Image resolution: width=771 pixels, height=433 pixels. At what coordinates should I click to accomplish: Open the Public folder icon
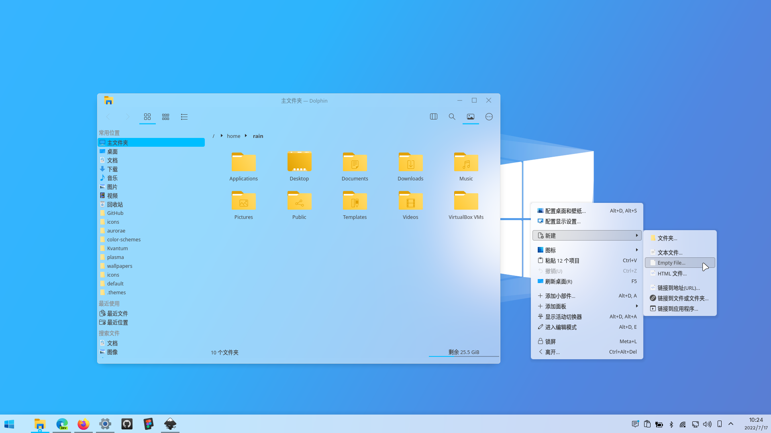[299, 205]
